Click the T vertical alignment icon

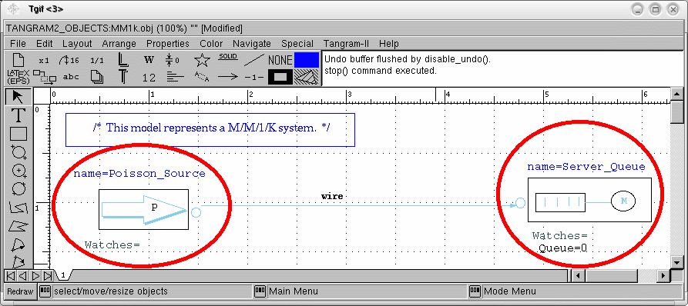[123, 77]
